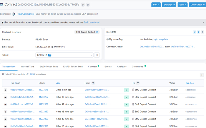Copy the contract address to clipboard
This screenshot has width=206, height=128.
83,5
